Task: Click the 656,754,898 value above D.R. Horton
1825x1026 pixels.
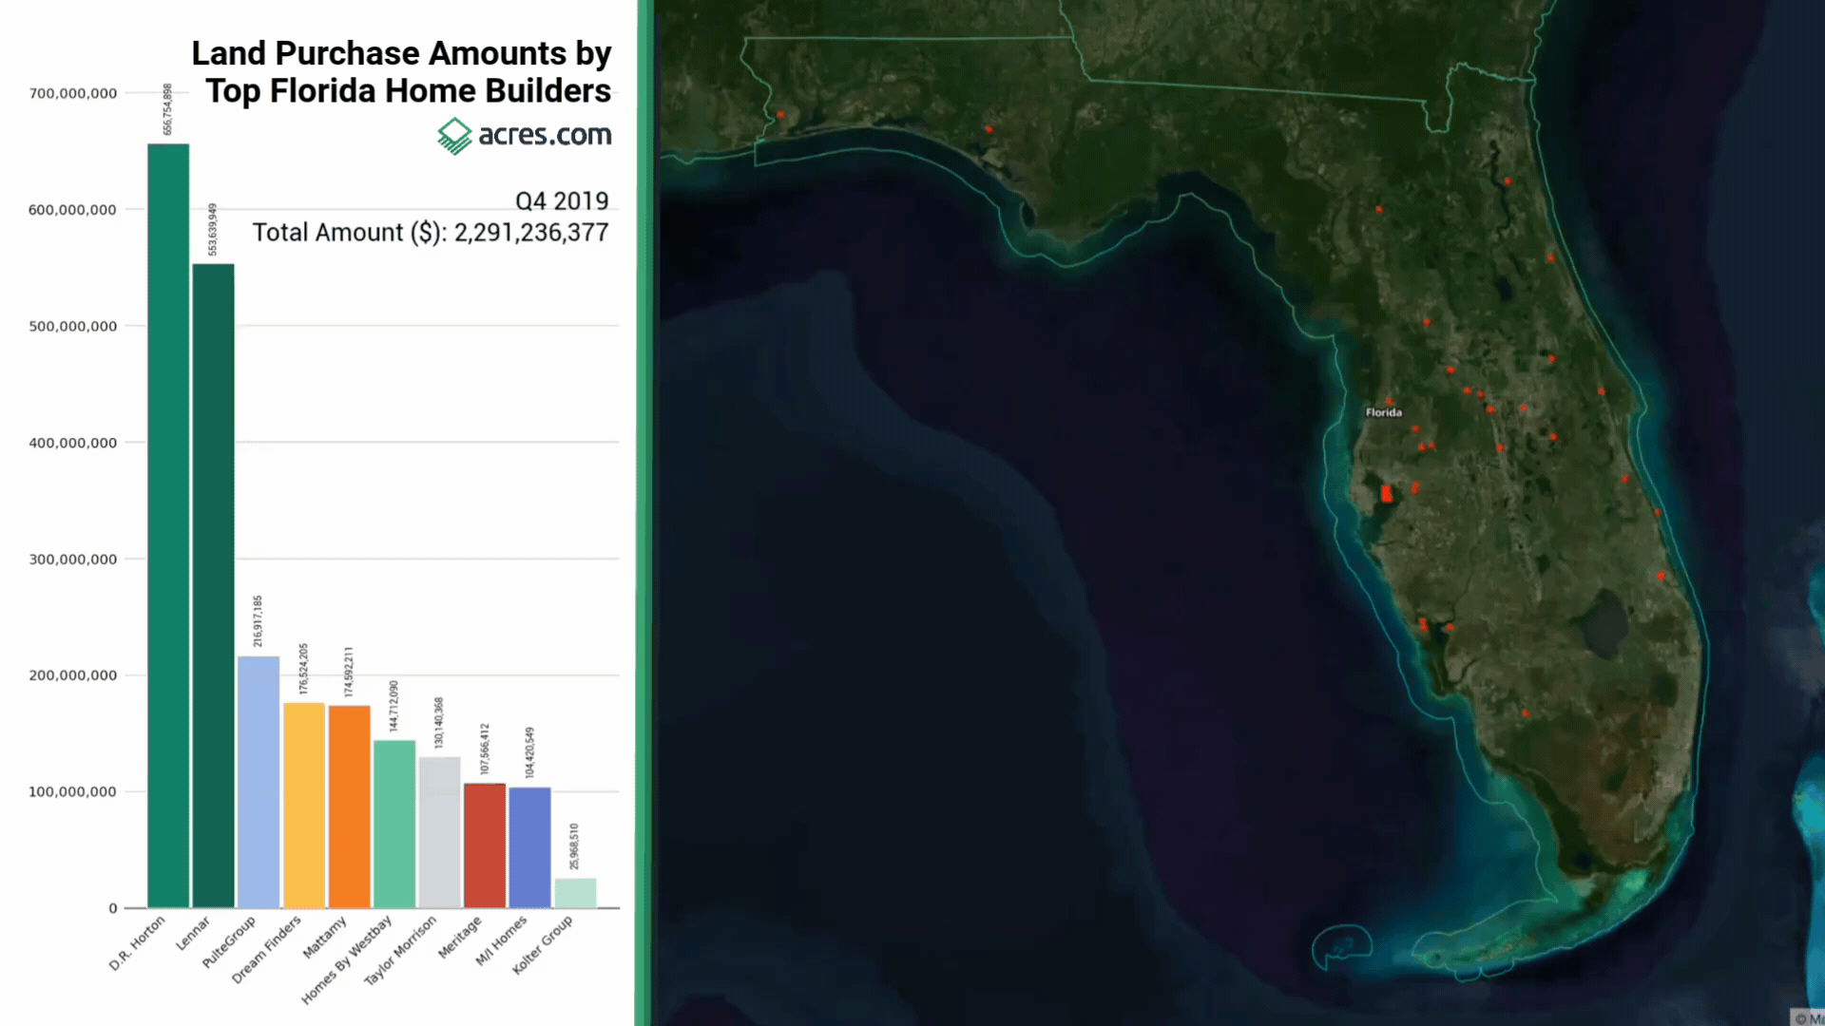Action: click(168, 109)
